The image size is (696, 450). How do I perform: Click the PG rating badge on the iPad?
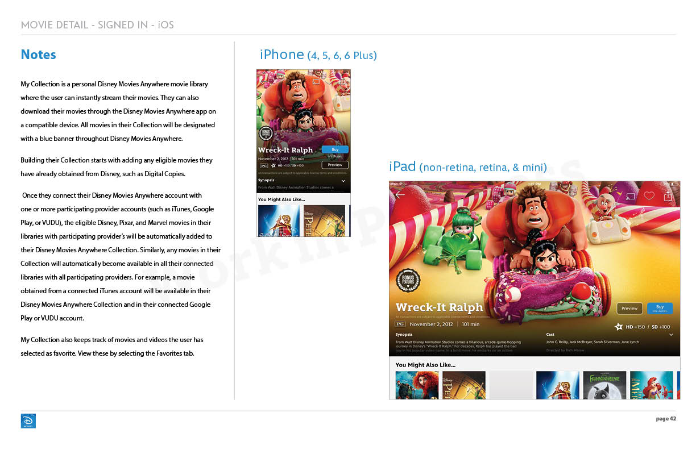400,324
